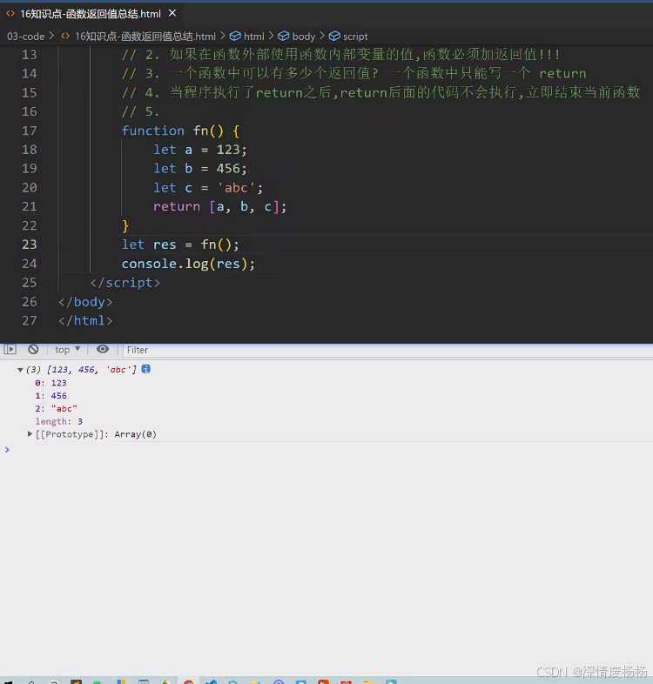Click line number 27 in the gutter
The height and width of the screenshot is (684, 653).
click(x=30, y=320)
